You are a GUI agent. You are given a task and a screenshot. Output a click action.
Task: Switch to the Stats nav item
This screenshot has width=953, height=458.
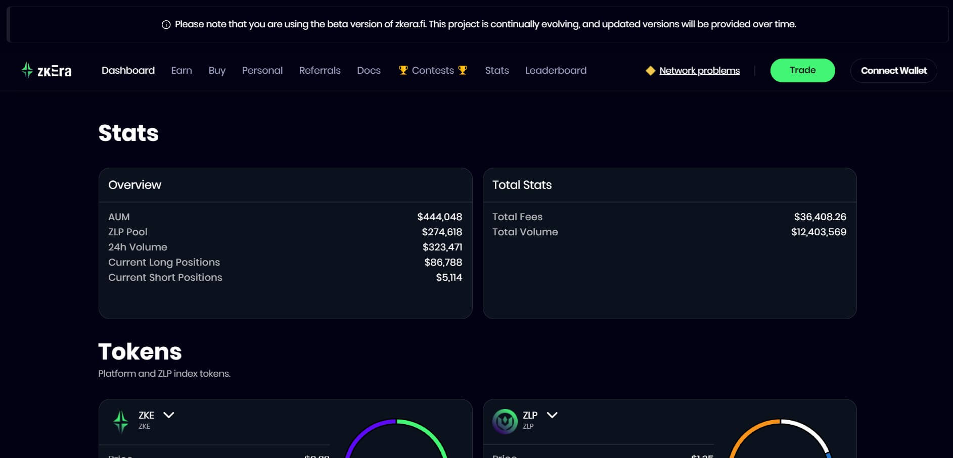click(x=497, y=70)
